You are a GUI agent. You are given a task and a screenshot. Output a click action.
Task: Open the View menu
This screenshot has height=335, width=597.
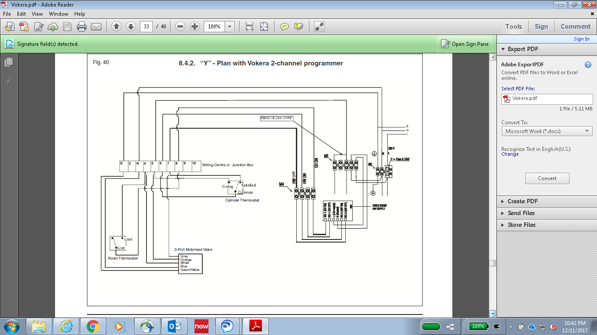[x=37, y=14]
